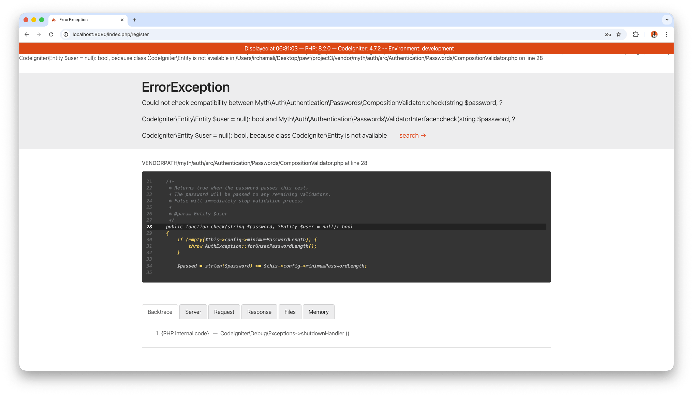
Task: Click the green window zoom button
Action: pyautogui.click(x=42, y=20)
